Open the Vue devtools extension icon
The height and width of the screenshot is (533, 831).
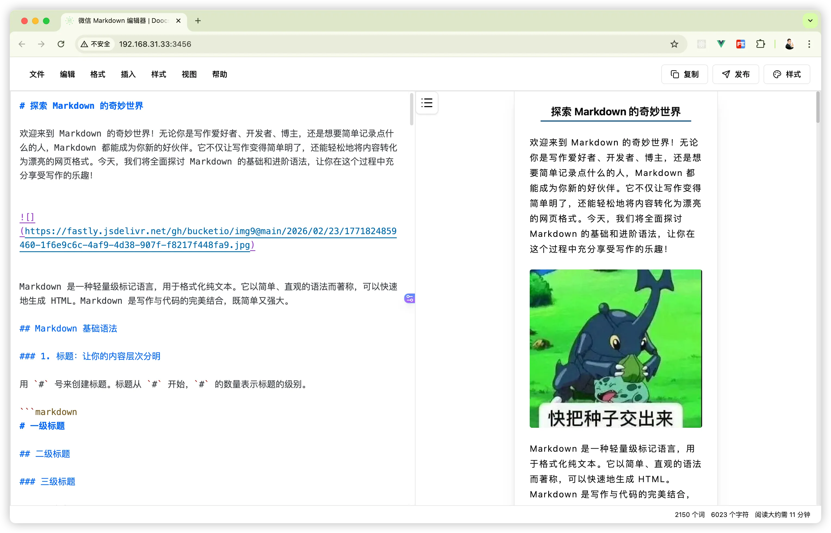(x=721, y=44)
